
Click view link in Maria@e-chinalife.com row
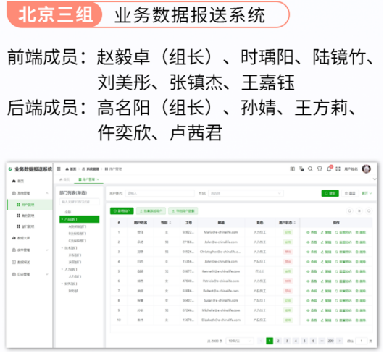tap(312, 232)
